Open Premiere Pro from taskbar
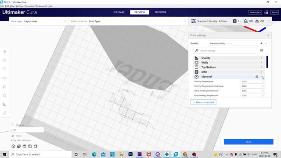Viewport: 281px width, 158px height. (140, 154)
